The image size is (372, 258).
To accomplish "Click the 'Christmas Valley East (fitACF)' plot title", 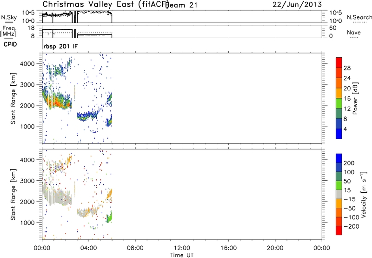I will [106, 5].
